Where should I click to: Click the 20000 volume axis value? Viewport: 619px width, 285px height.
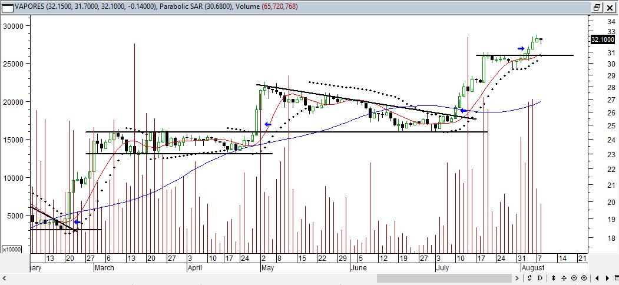point(14,101)
